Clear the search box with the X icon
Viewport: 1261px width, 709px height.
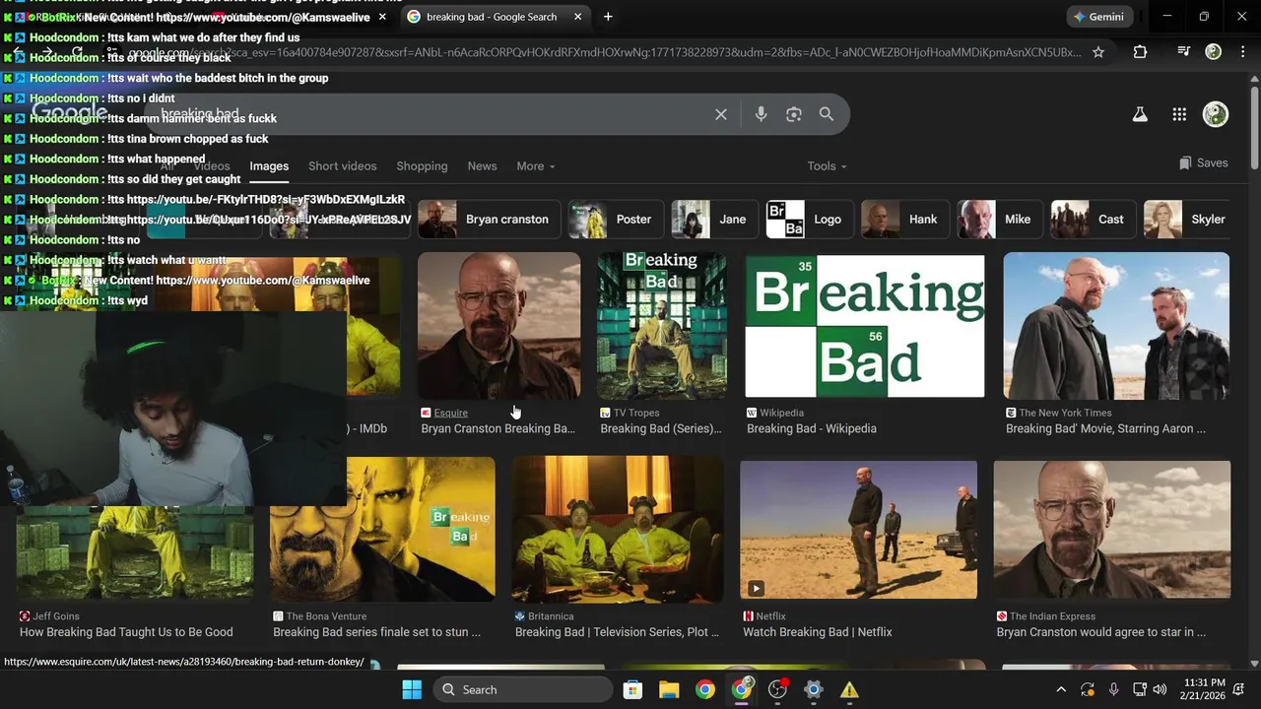coord(721,114)
